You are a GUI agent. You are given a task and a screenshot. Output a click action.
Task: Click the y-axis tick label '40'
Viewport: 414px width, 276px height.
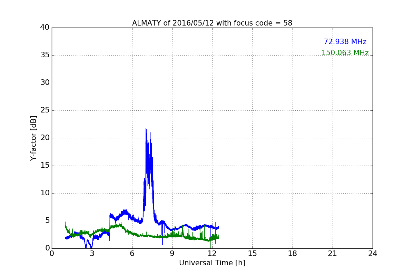(45, 28)
